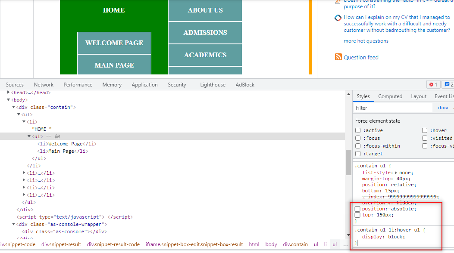The width and height of the screenshot is (454, 253).
Task: Select the html breadcrumb
Action: [x=254, y=244]
